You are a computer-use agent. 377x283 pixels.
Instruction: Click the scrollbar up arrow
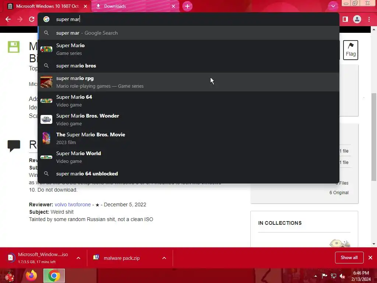pos(374,30)
